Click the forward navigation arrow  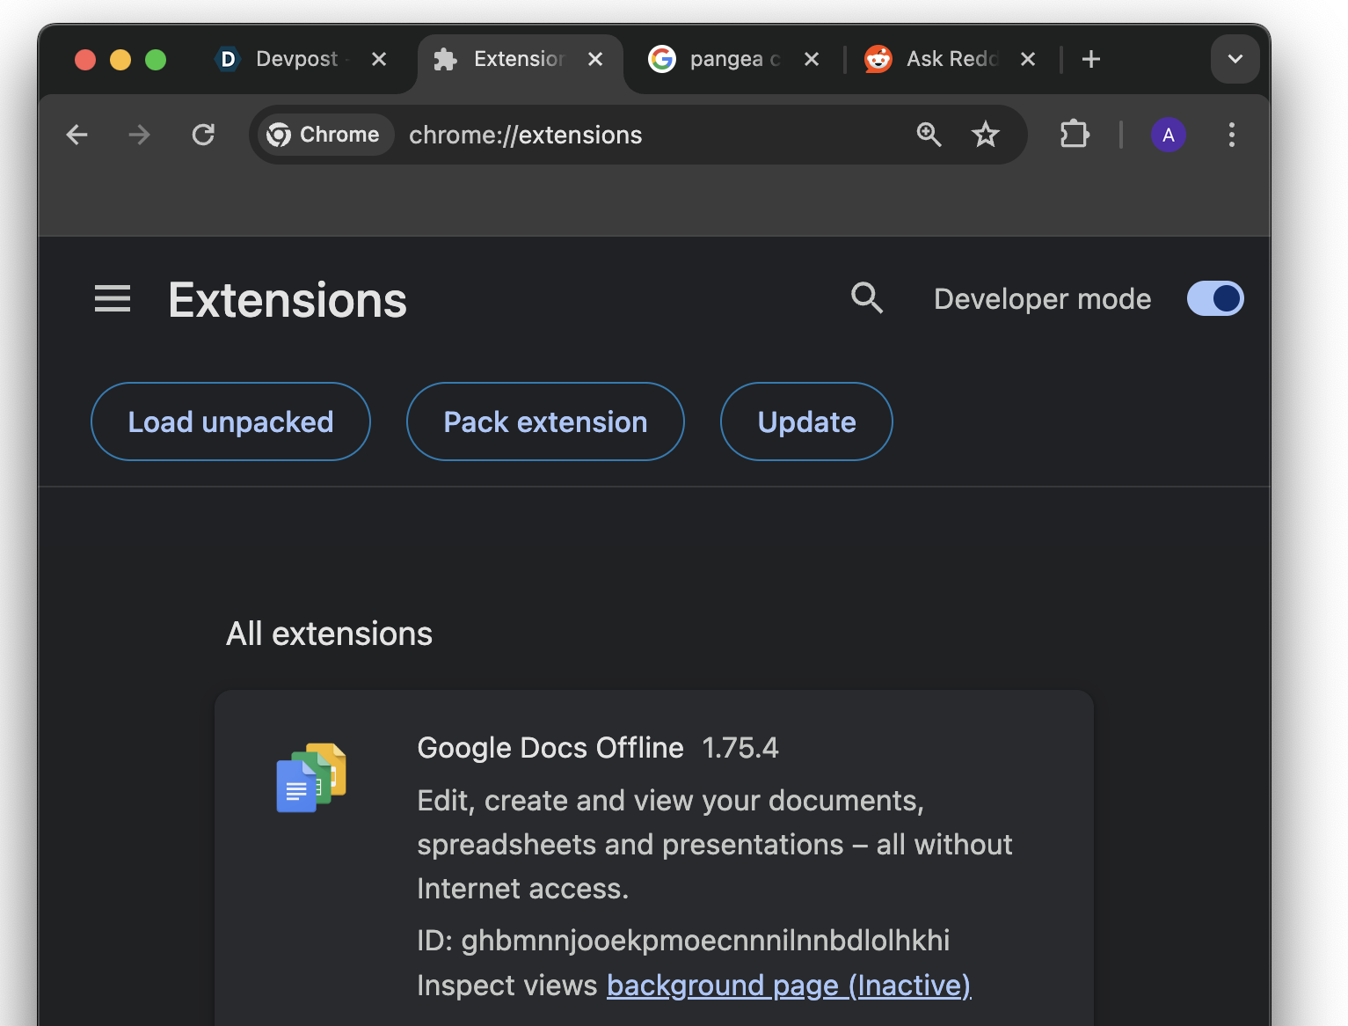[x=139, y=135]
